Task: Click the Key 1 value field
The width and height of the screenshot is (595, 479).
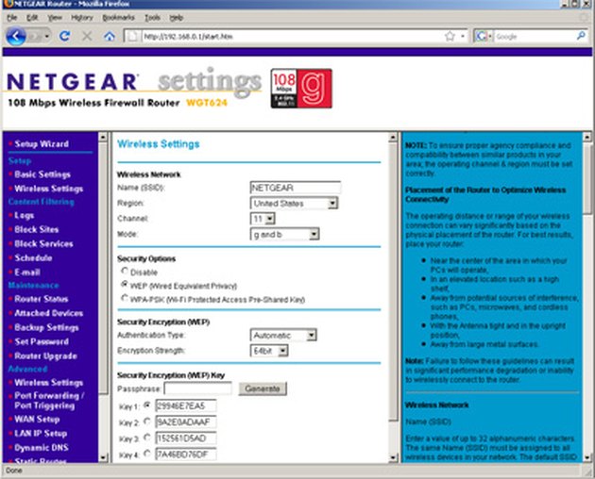Action: (x=186, y=405)
